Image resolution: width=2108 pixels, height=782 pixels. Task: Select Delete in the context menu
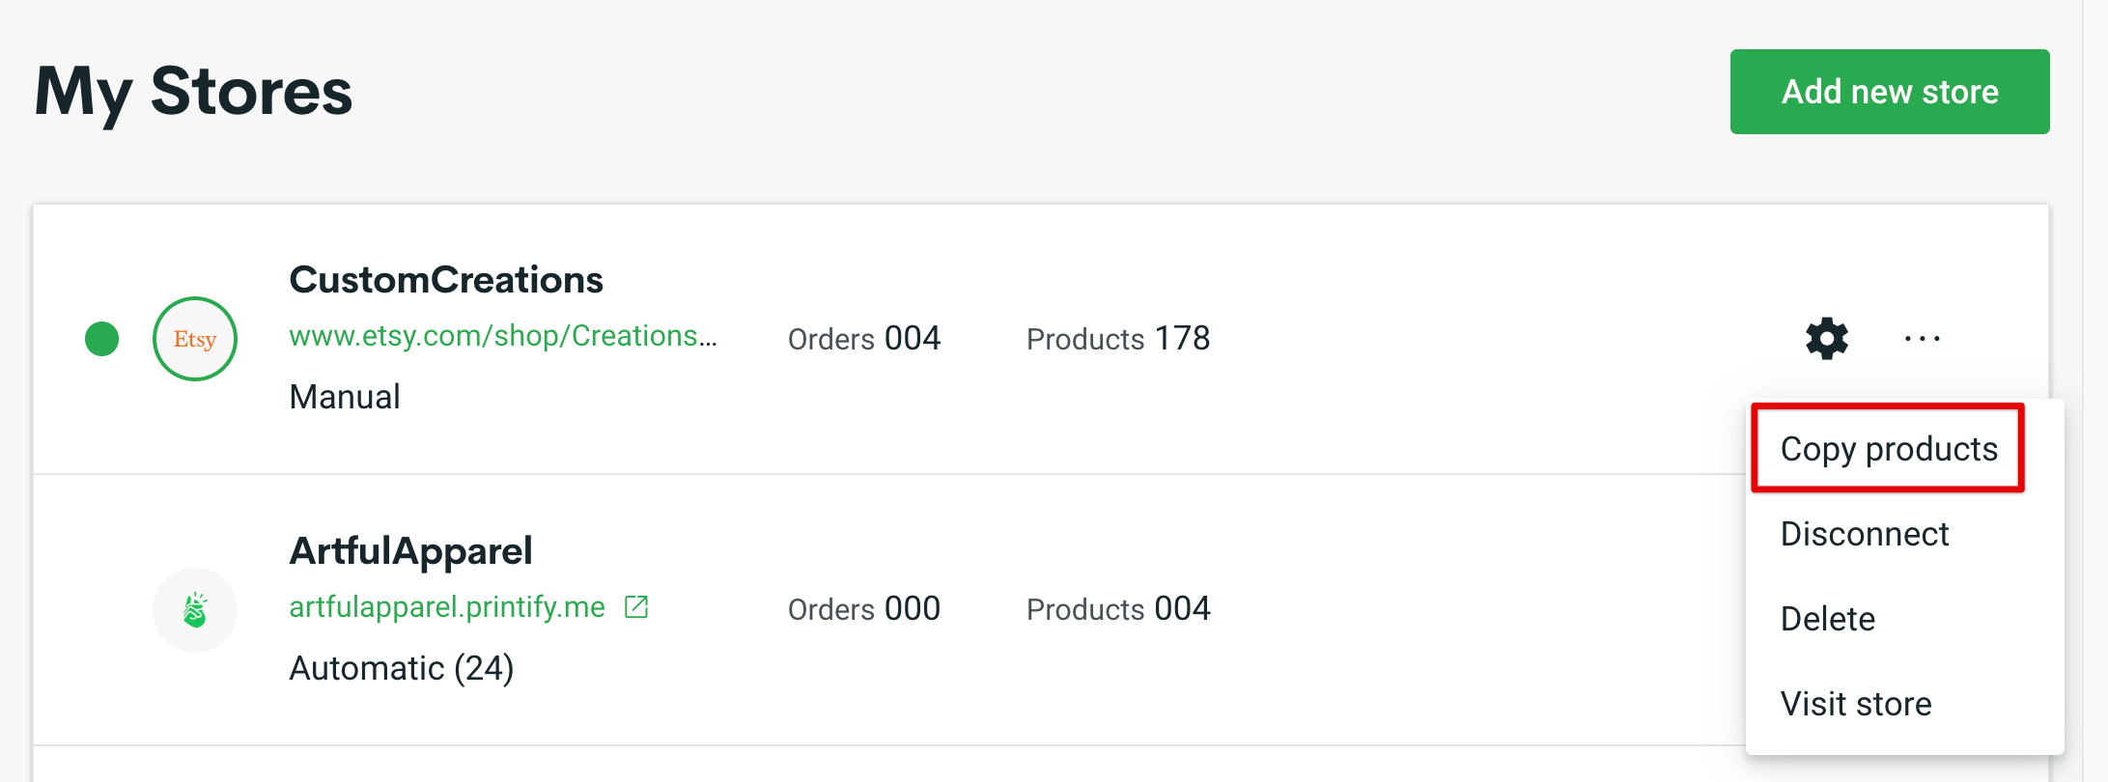[1827, 619]
